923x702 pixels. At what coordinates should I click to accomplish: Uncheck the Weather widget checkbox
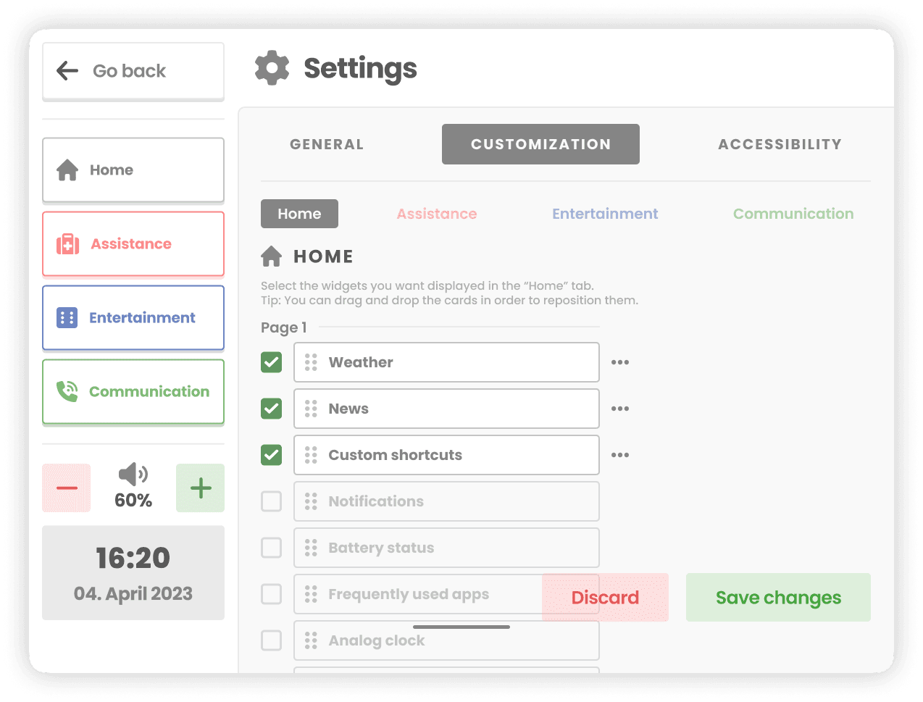click(x=271, y=362)
